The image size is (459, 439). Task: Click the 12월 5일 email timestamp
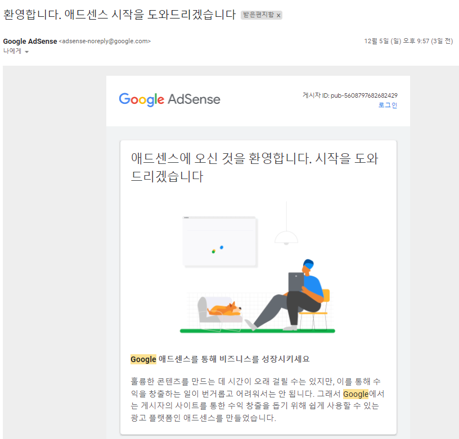[x=408, y=41]
